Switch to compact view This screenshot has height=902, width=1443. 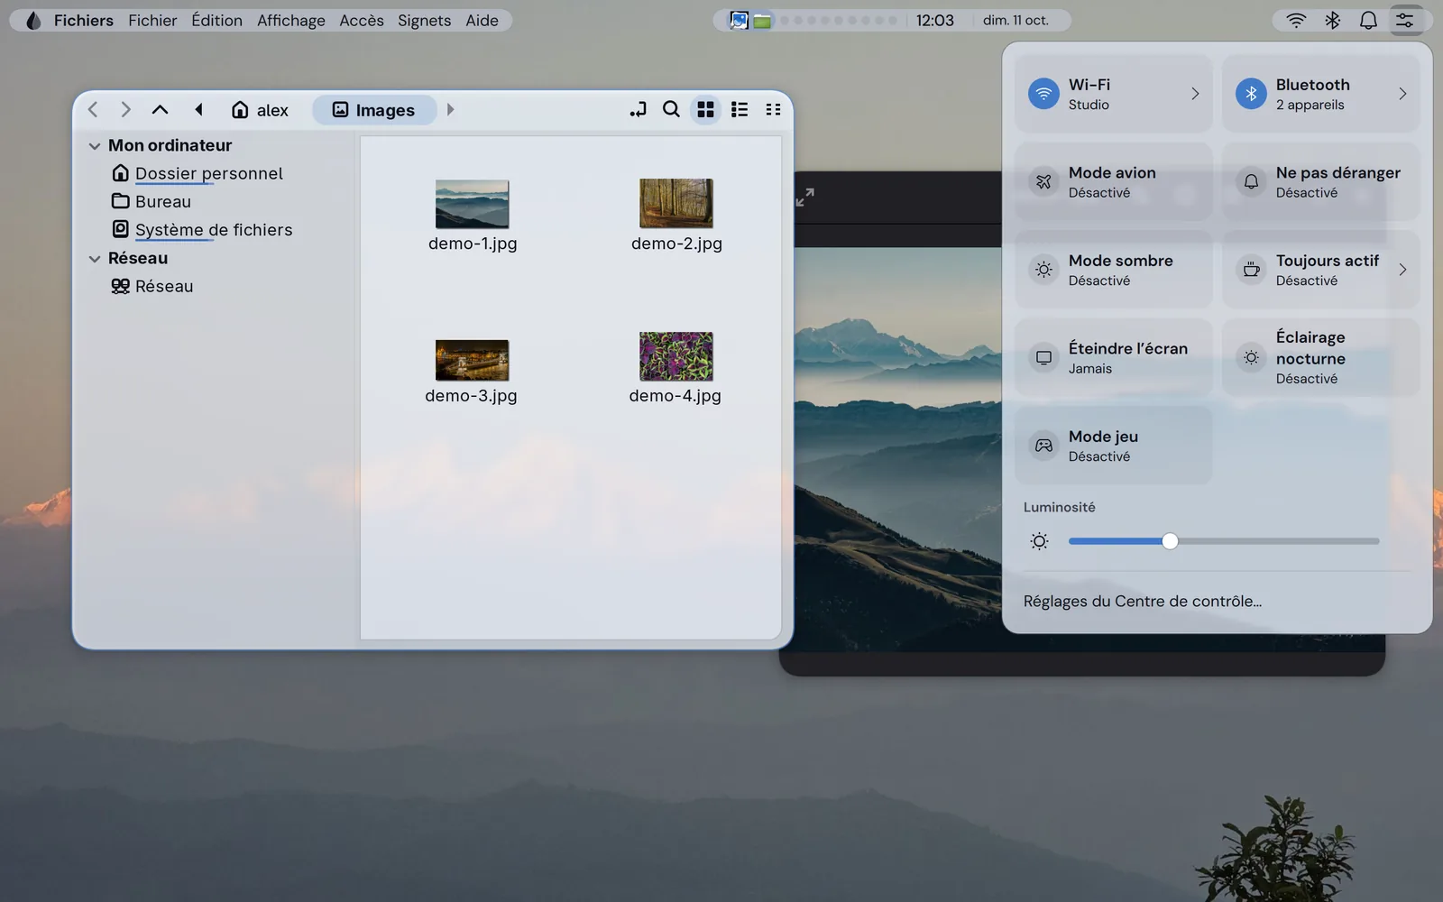coord(773,109)
